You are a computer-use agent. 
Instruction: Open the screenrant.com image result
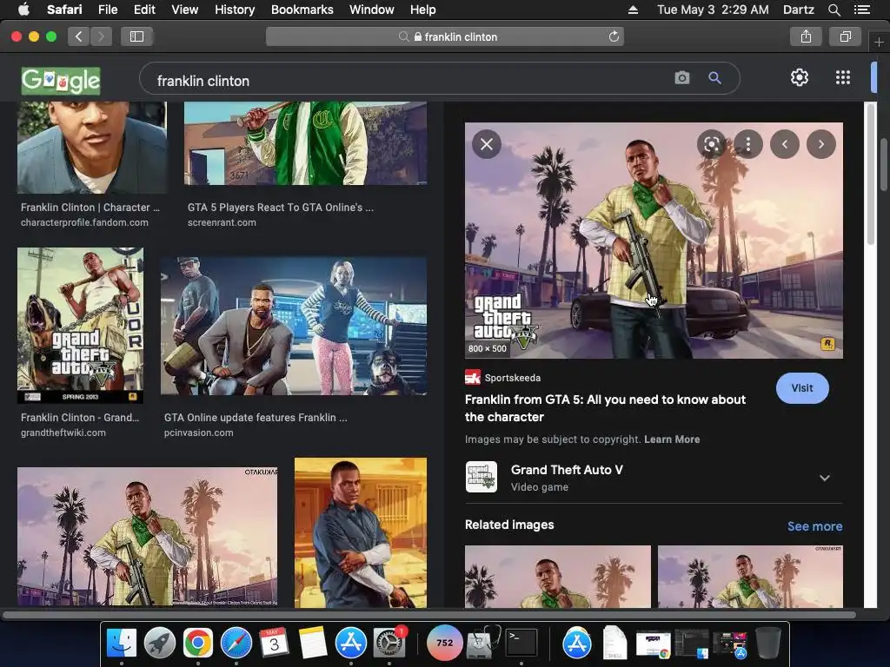305,143
